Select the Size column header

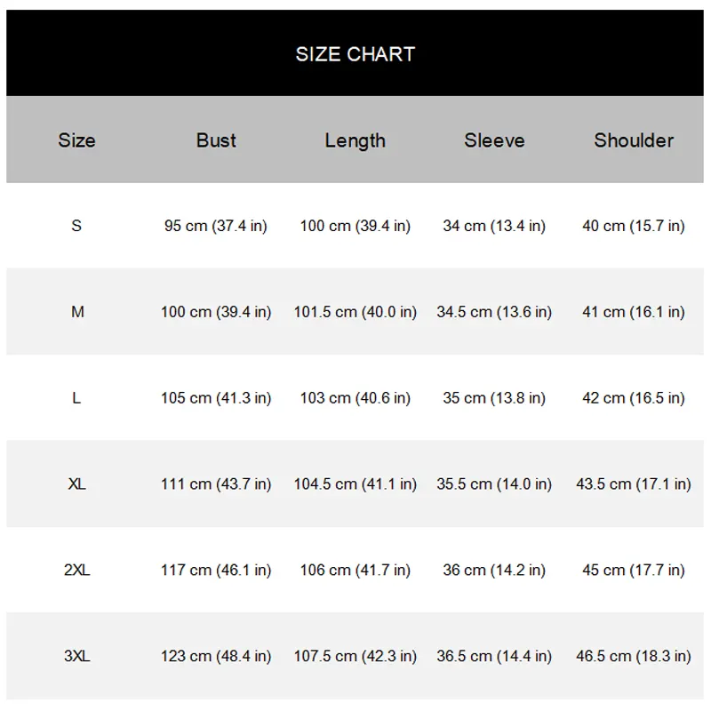[x=76, y=140]
